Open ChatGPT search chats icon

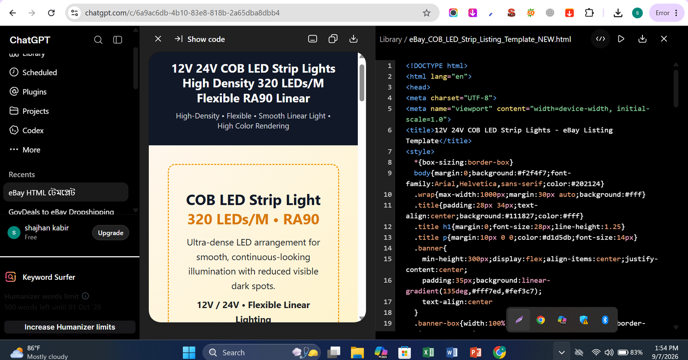click(x=98, y=40)
